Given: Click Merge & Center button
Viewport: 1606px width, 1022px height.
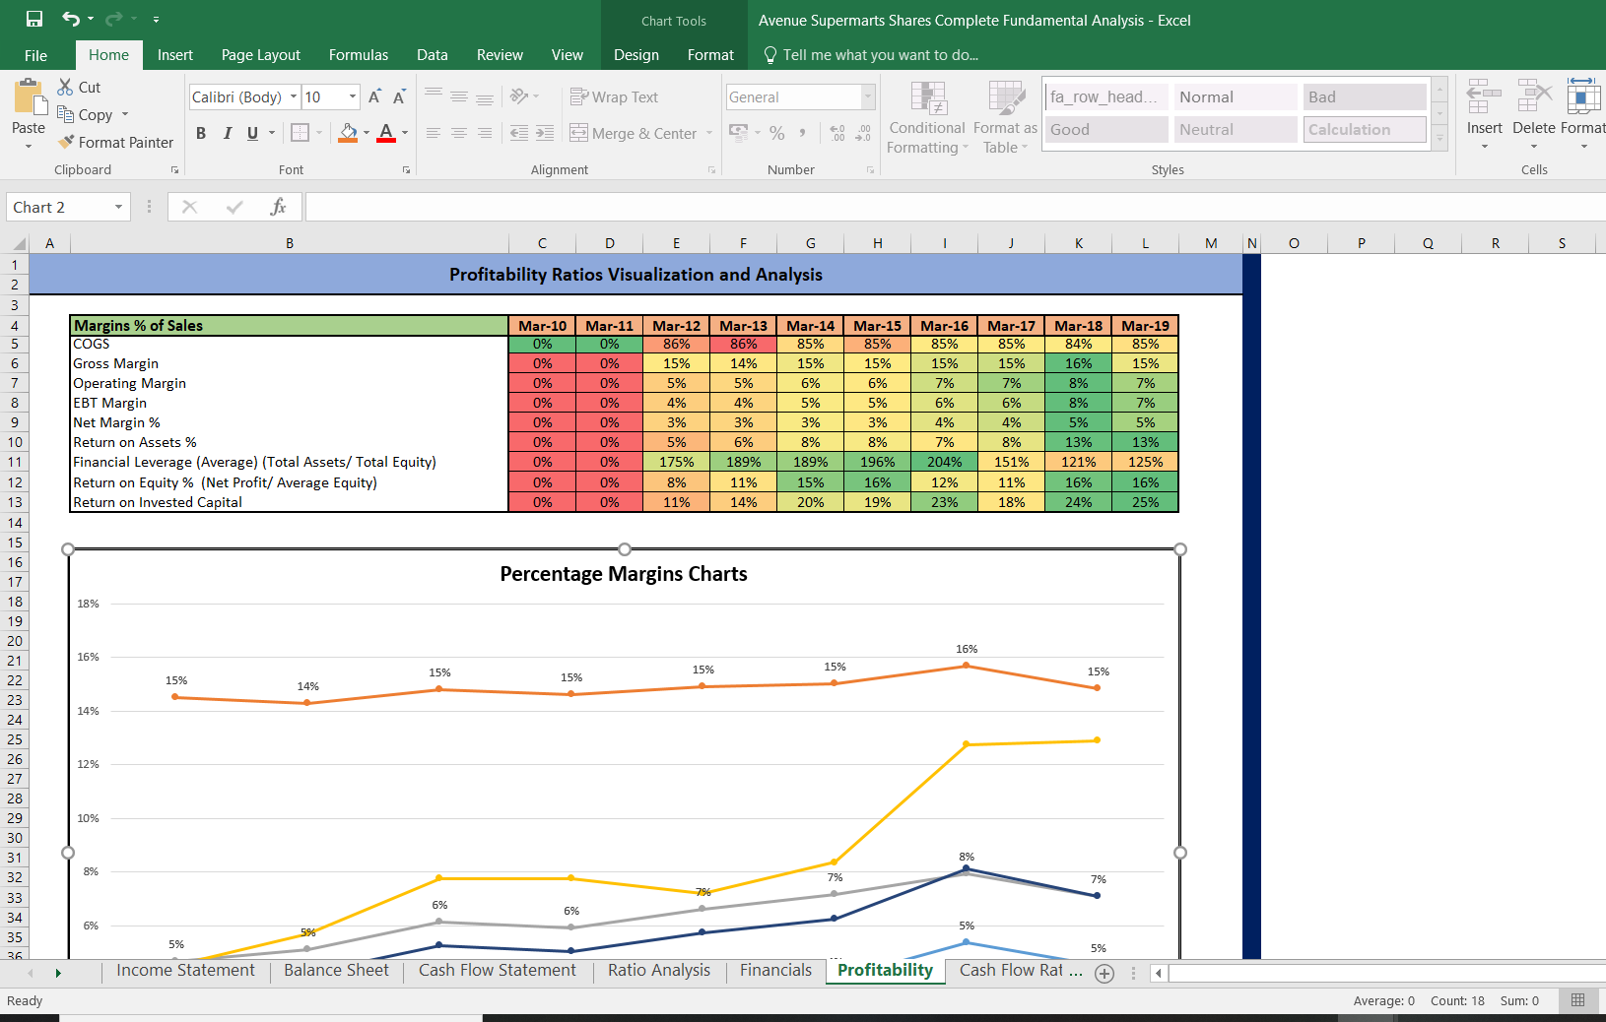Looking at the screenshot, I should 634,133.
